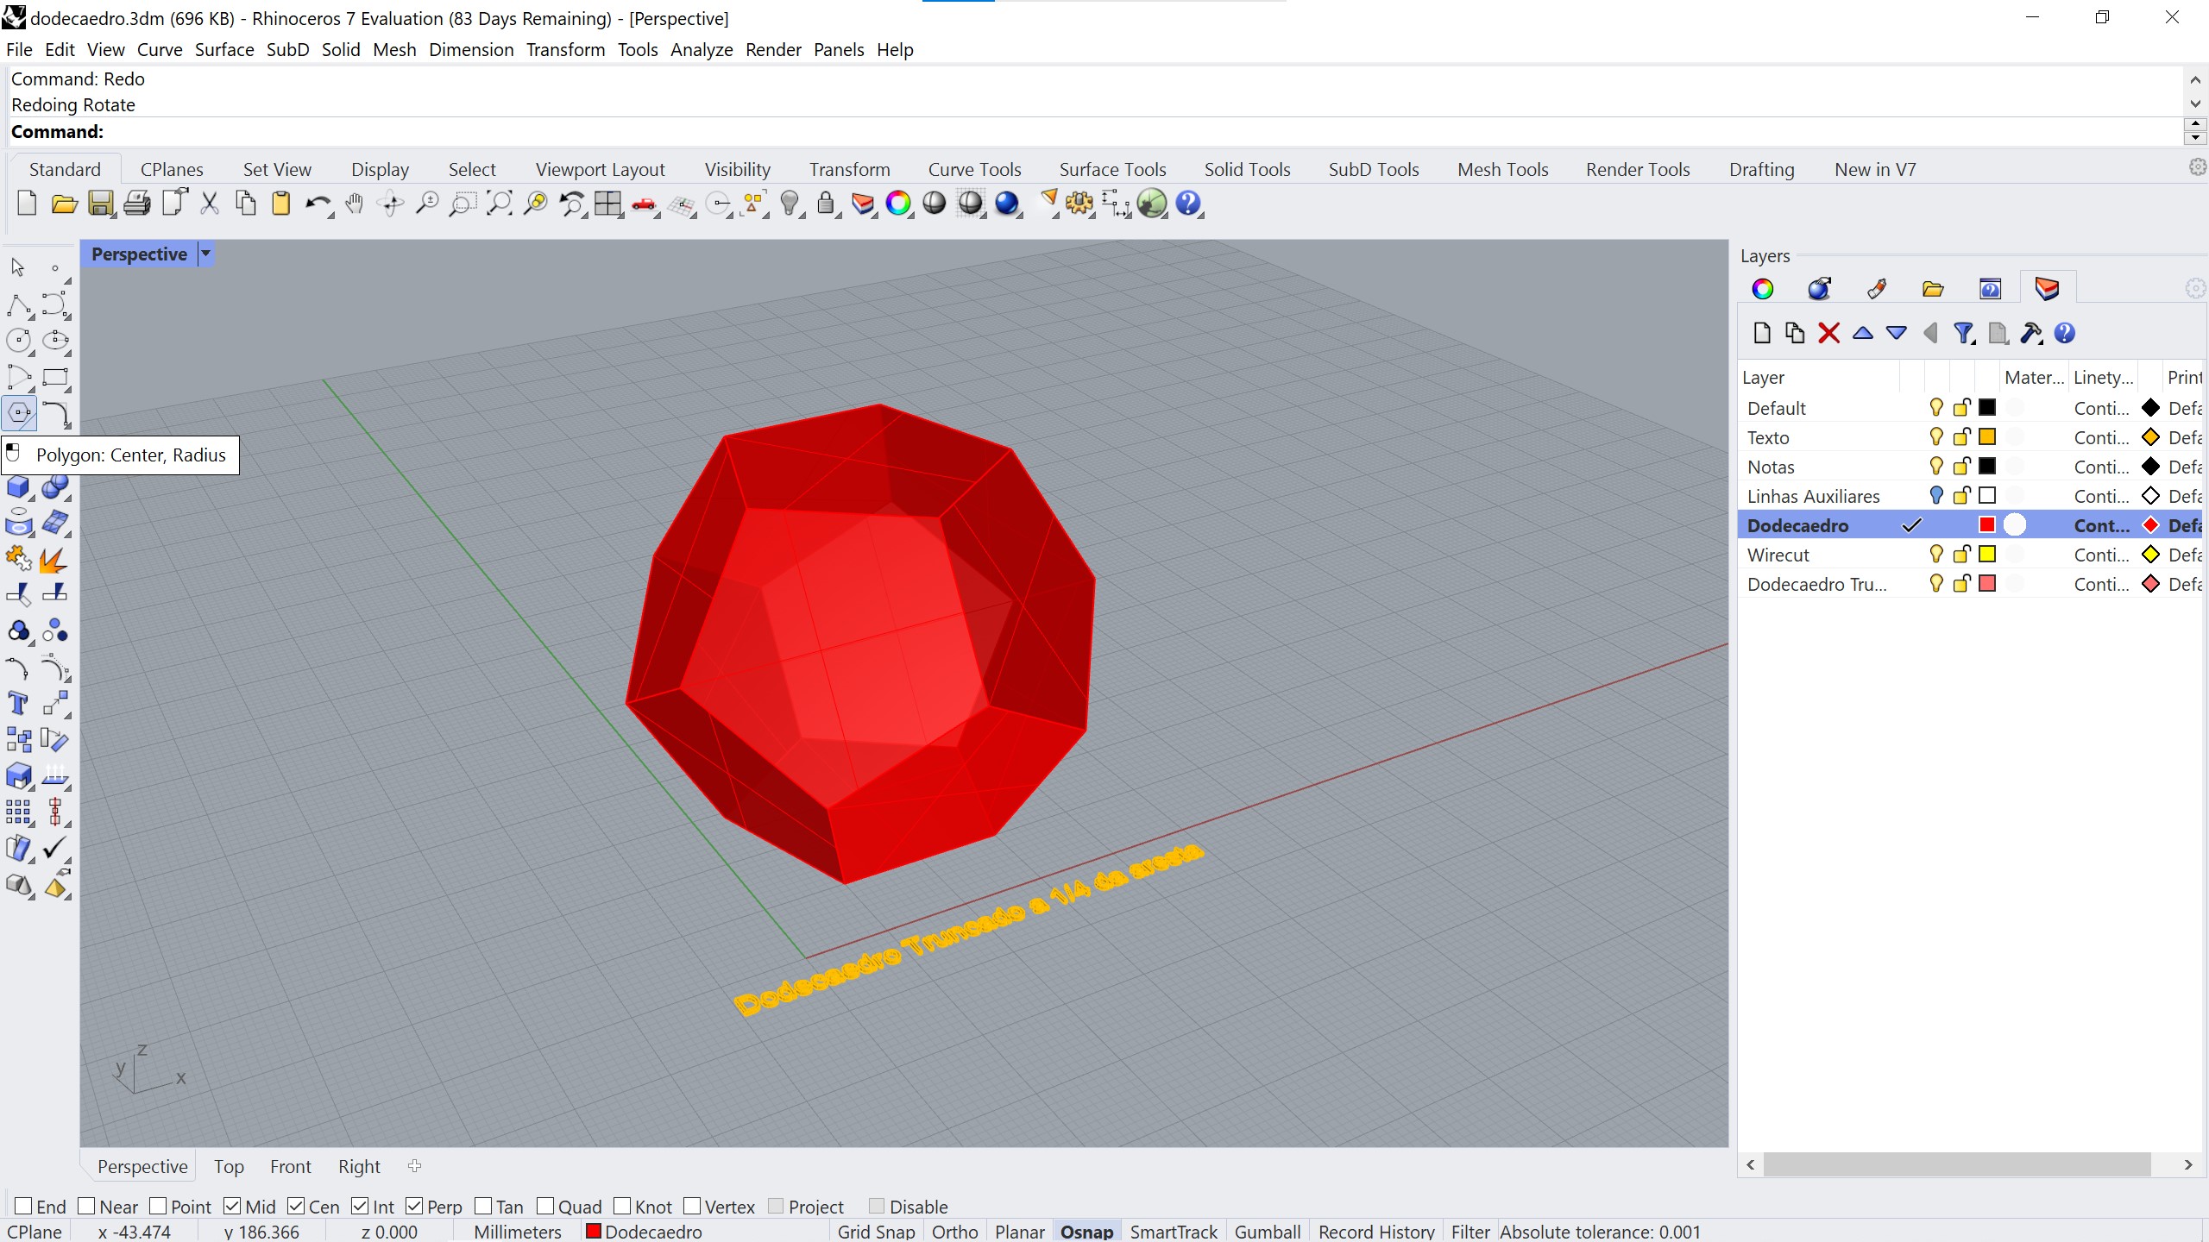Click the layer Filter funnel icon
This screenshot has height=1242, width=2209.
1963,333
